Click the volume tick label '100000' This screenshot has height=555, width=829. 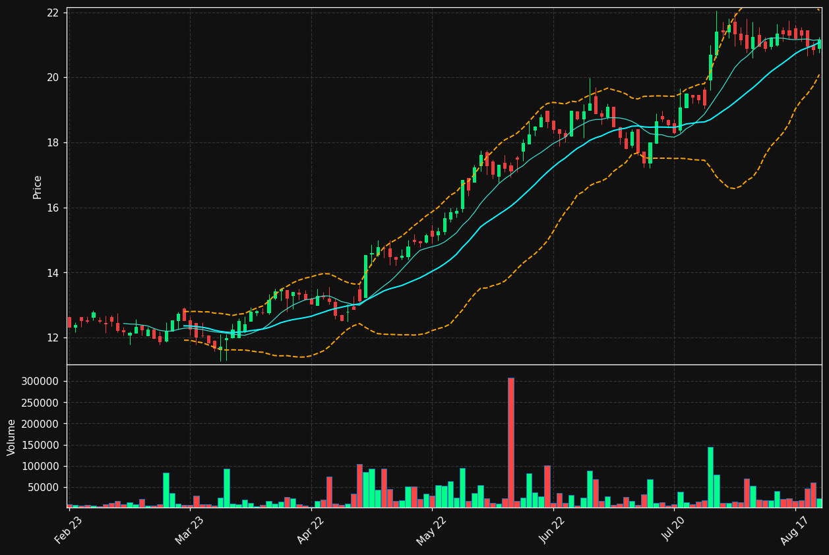[41, 466]
